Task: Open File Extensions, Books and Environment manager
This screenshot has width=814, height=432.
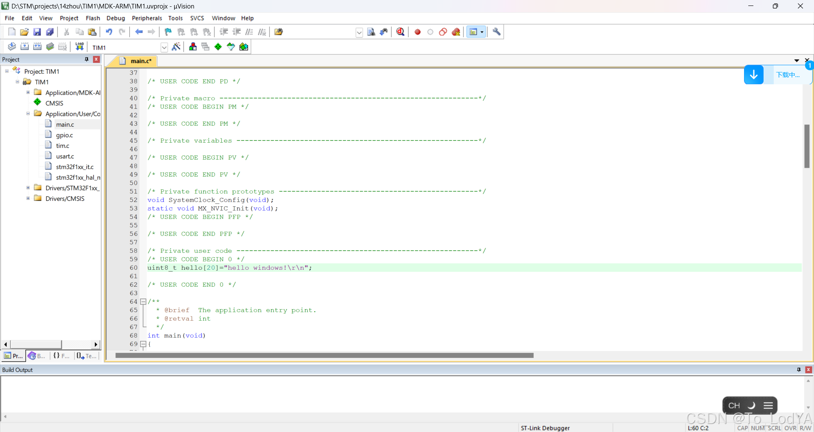Action: (x=193, y=47)
